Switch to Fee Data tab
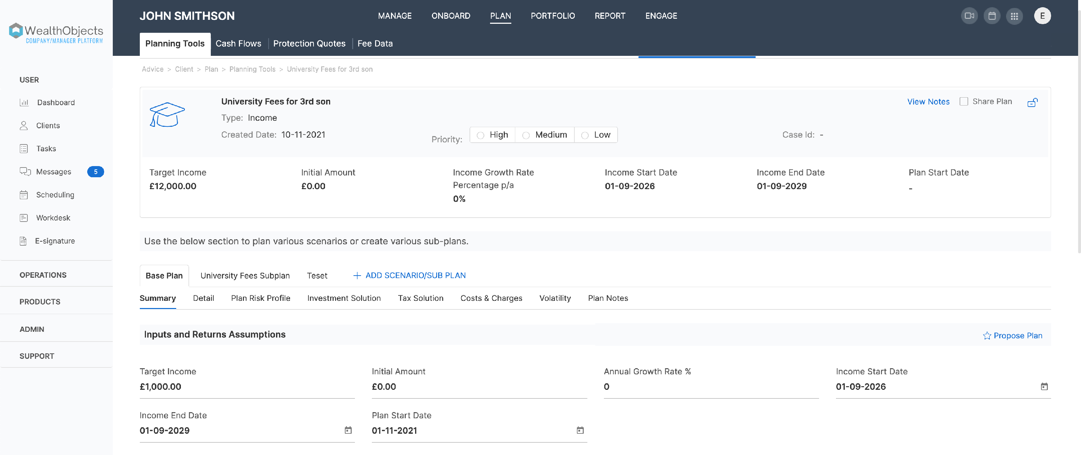Screen dimensions: 1081x455 click(375, 44)
